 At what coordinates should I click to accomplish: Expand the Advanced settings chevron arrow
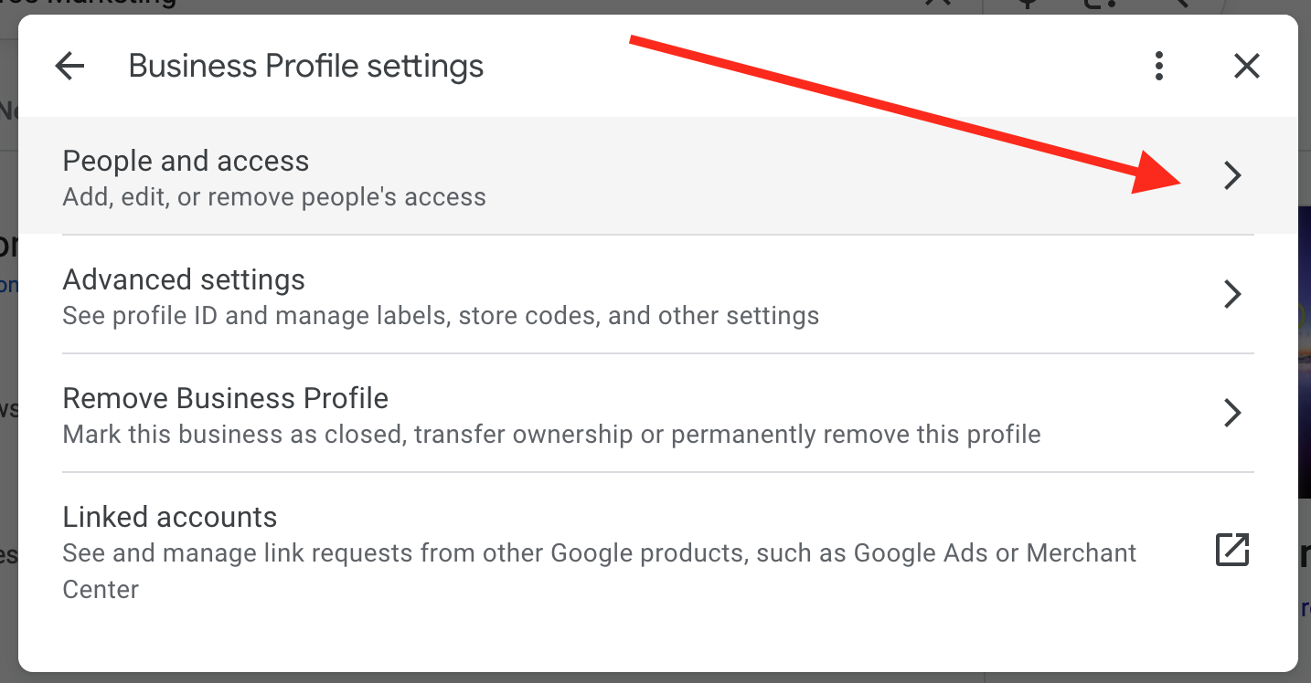[1232, 294]
